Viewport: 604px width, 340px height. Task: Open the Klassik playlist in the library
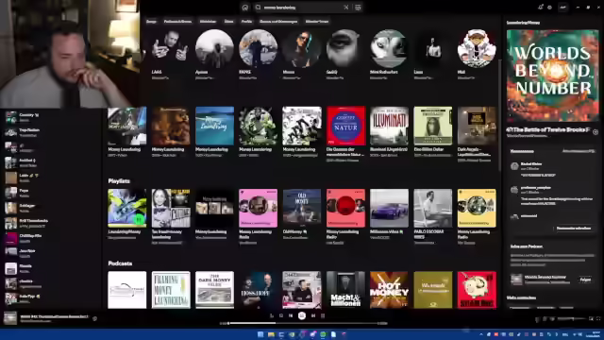(x=52, y=268)
